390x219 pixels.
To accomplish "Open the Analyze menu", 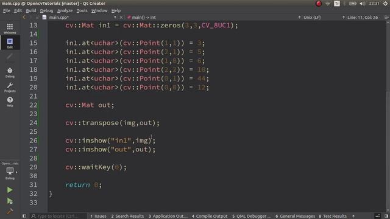I will click(65, 11).
